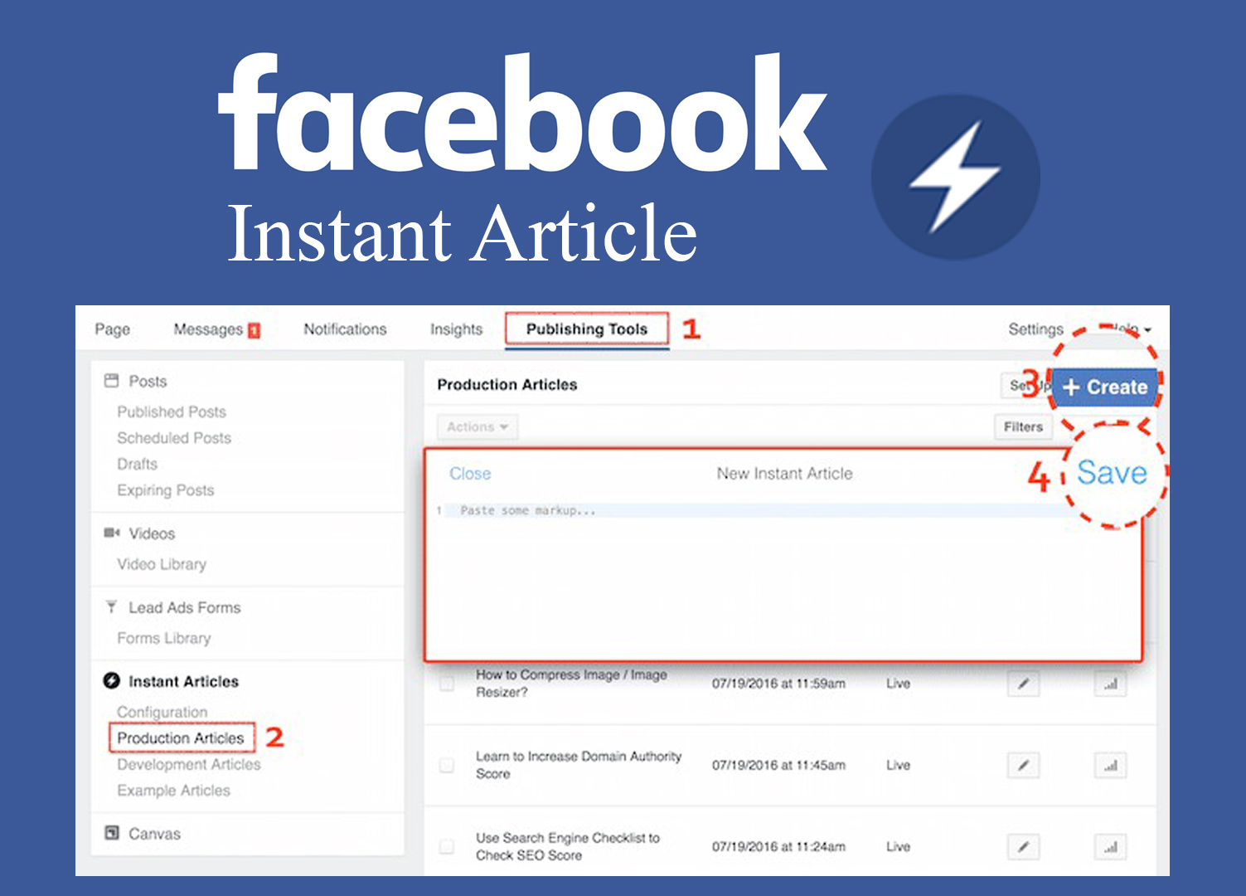
Task: View stats for Domain Authority Score article
Action: pos(1110,765)
